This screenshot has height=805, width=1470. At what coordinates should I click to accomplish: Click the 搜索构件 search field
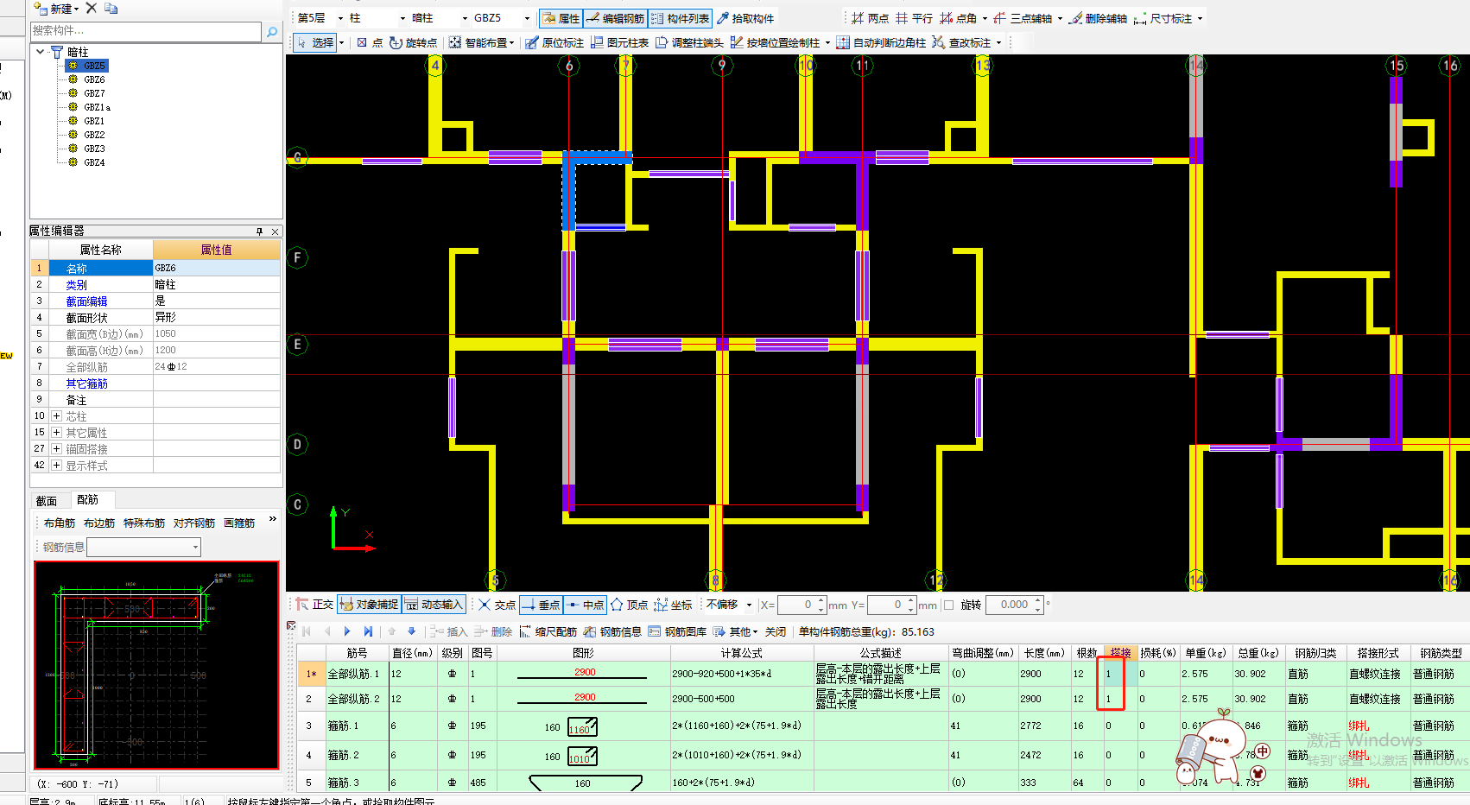(145, 31)
